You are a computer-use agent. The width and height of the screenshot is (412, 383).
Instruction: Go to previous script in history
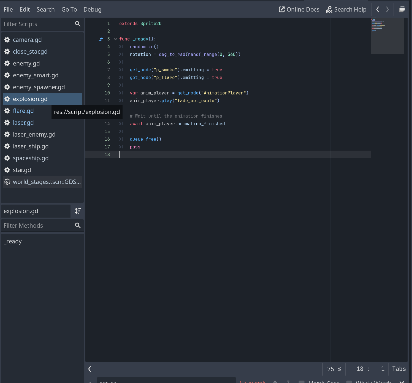378,9
